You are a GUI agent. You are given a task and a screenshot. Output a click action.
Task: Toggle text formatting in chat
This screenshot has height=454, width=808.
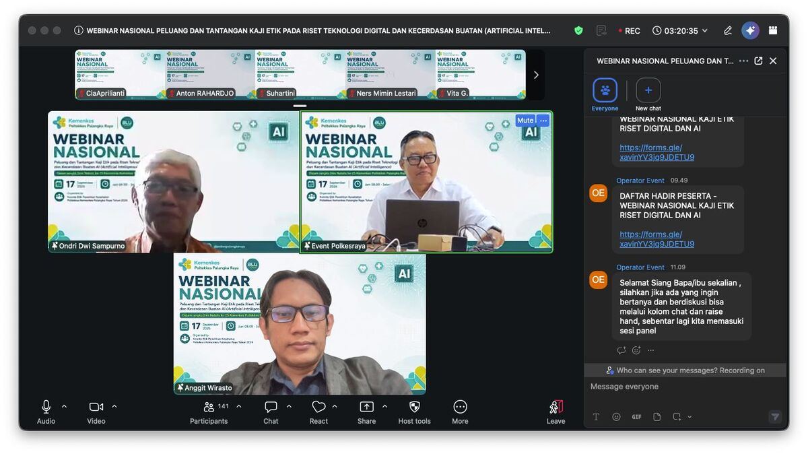(596, 417)
